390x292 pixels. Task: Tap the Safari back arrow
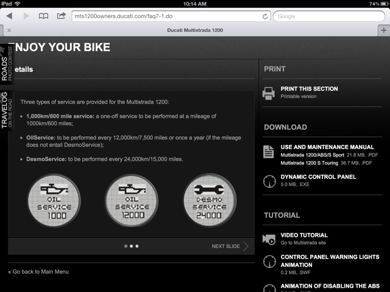coord(10,16)
